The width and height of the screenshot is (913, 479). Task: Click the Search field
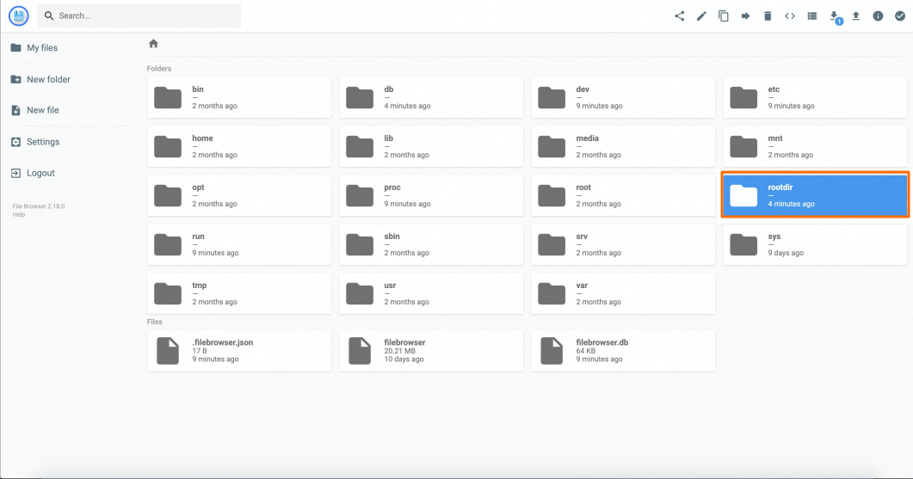139,15
